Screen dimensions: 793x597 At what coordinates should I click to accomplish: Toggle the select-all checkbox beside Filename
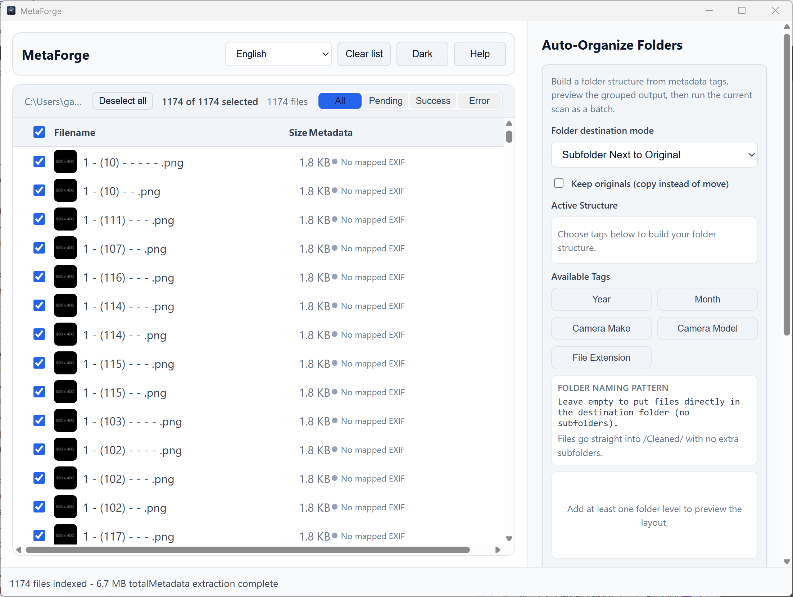[x=39, y=132]
